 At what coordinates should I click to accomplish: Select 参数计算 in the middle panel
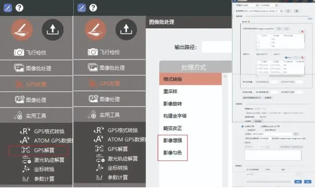[118, 177]
